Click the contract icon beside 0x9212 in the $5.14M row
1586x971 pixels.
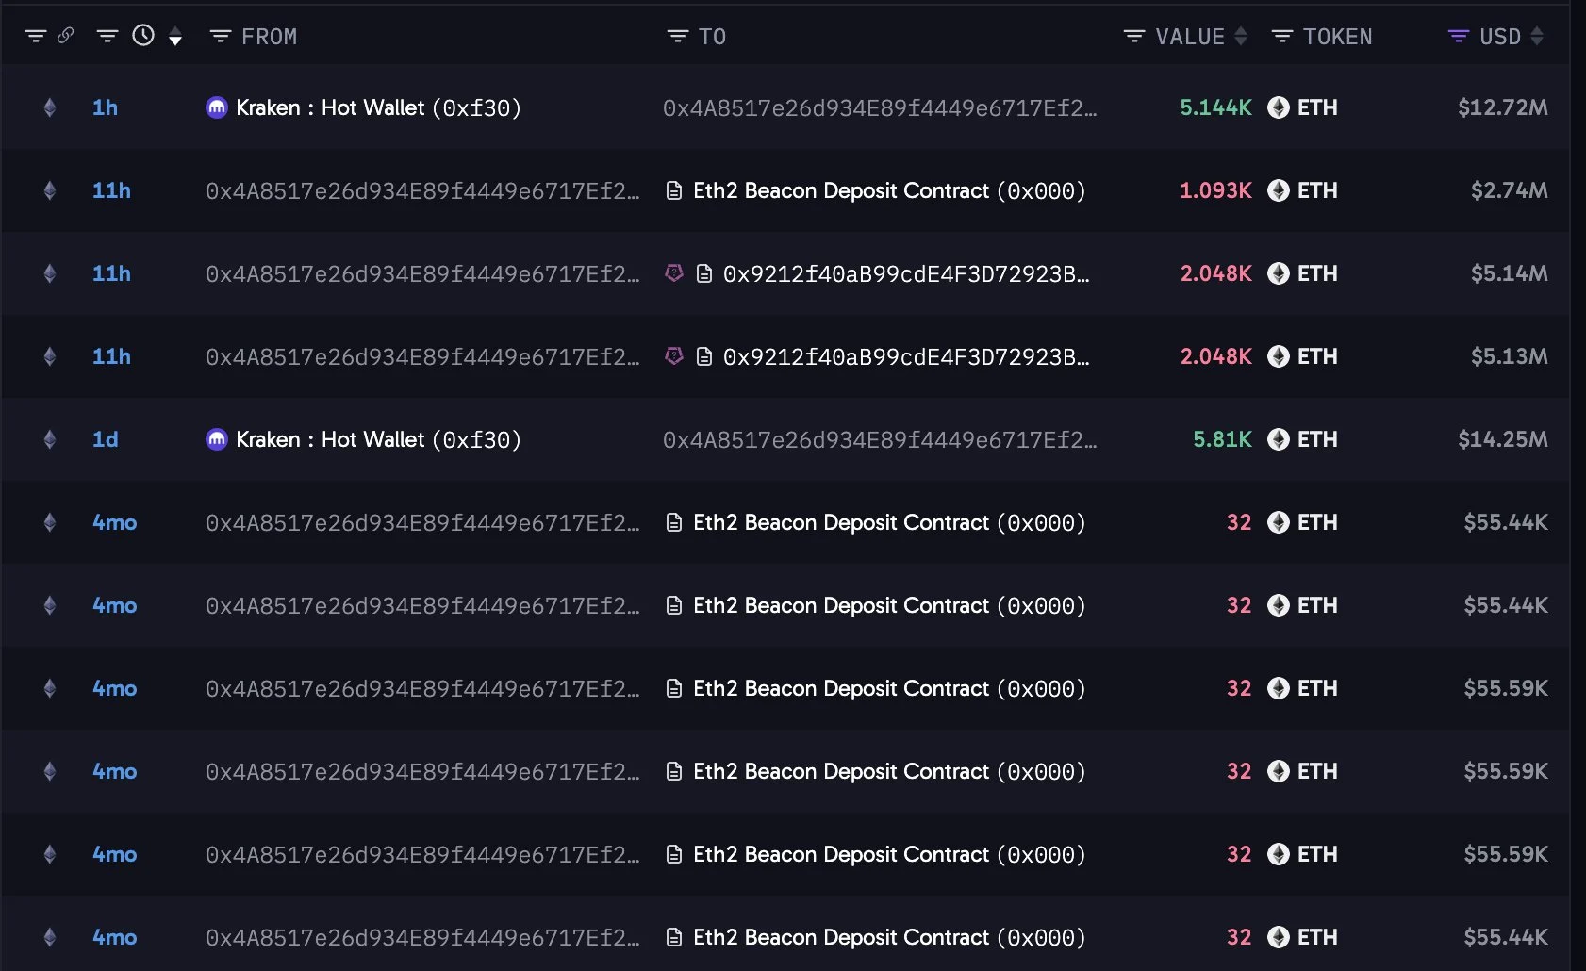(x=704, y=273)
